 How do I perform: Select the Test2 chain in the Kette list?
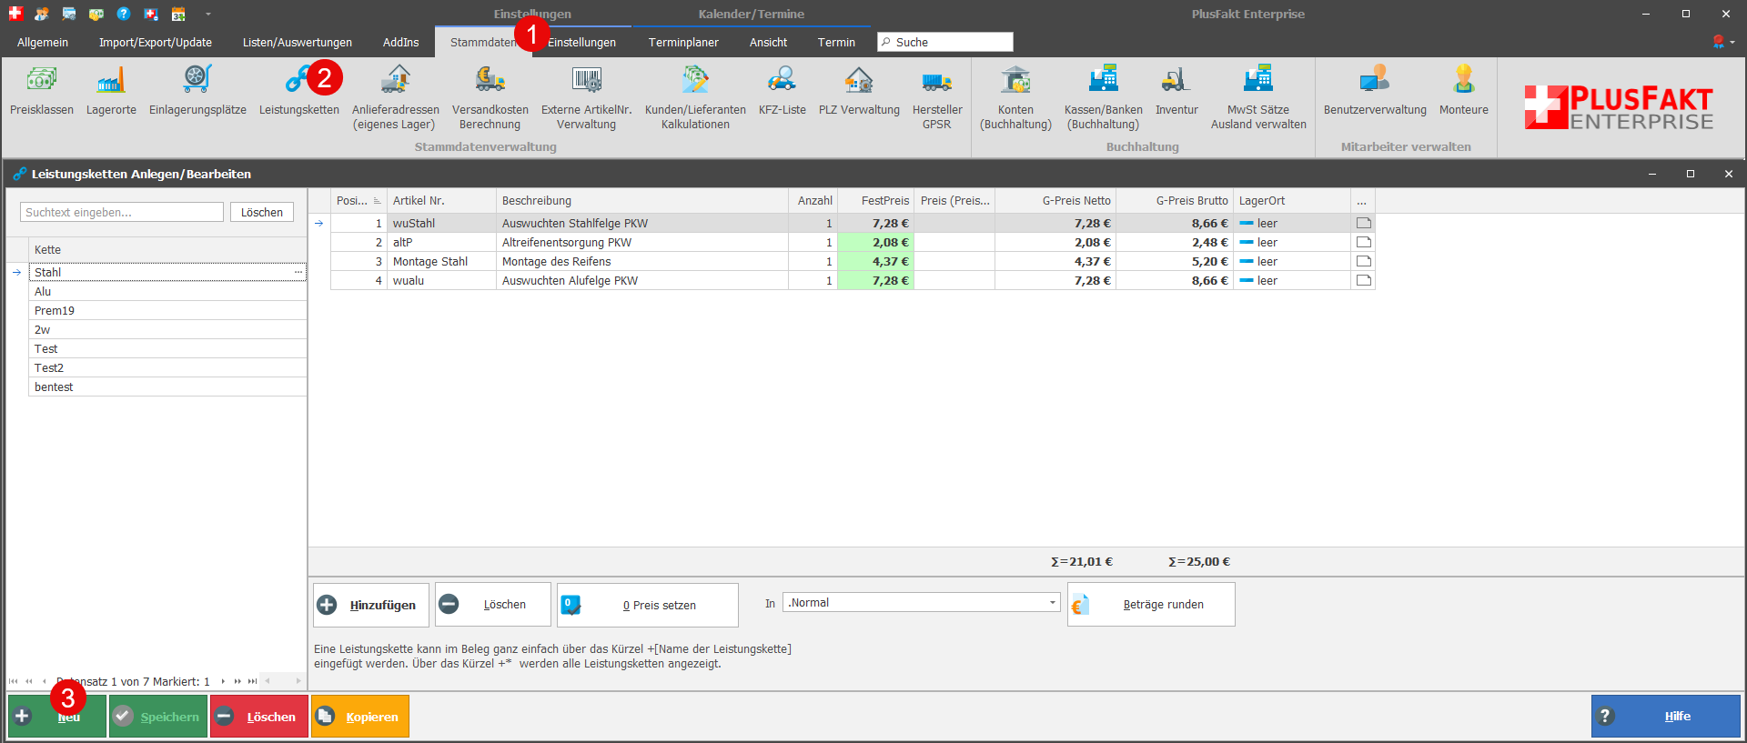pyautogui.click(x=167, y=367)
